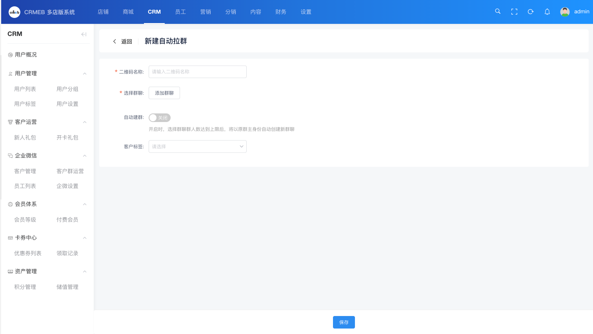Click the 添加群聊 button

(x=164, y=93)
